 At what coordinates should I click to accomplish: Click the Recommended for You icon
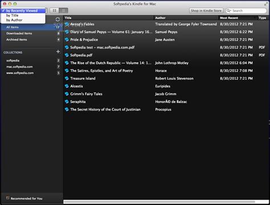point(8,198)
